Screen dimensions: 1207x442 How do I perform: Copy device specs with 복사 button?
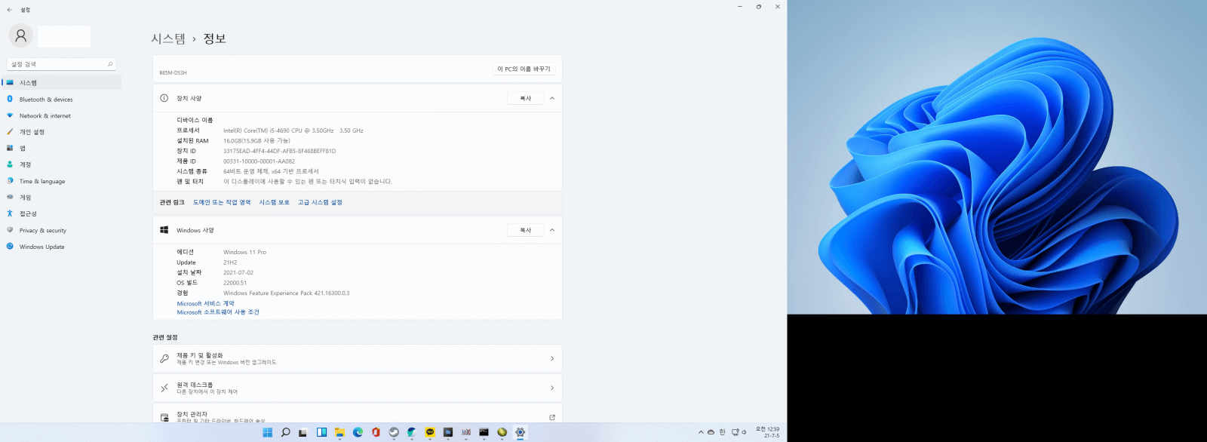[526, 98]
